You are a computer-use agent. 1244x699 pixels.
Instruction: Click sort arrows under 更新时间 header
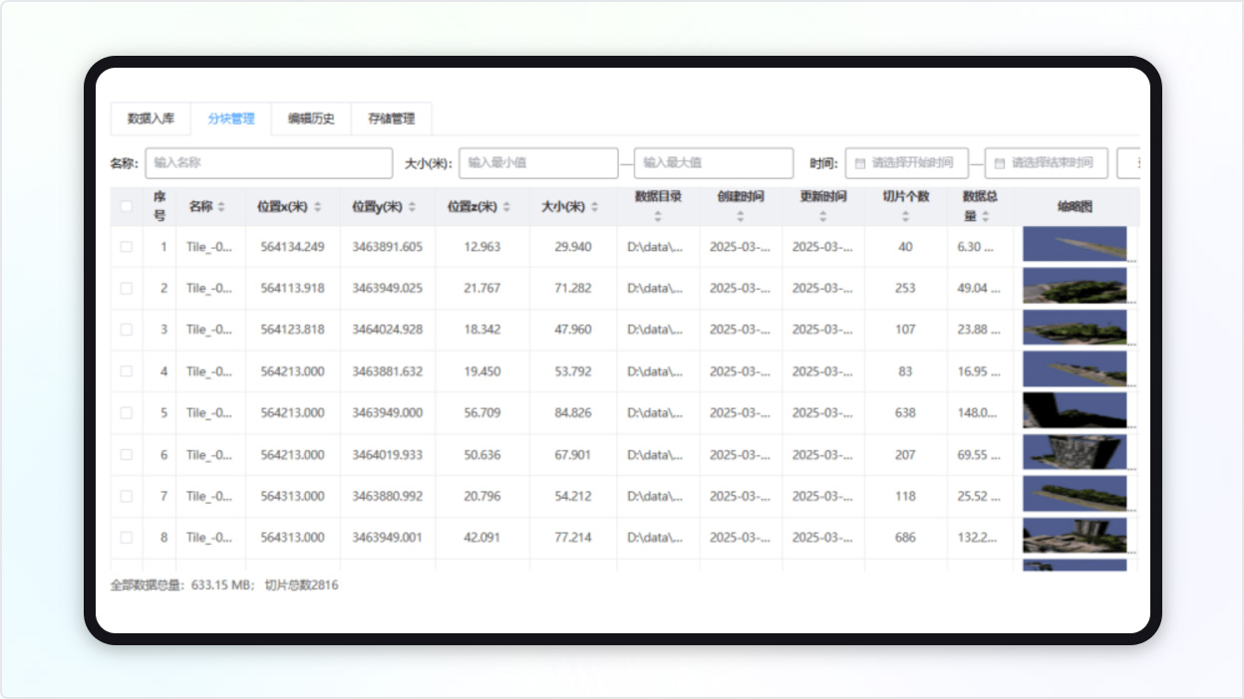[823, 216]
